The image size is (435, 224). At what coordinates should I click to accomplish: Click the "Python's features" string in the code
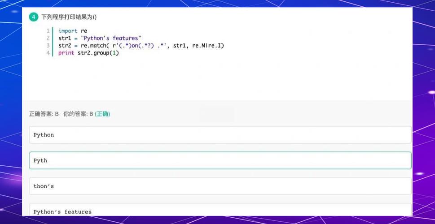[x=111, y=38]
